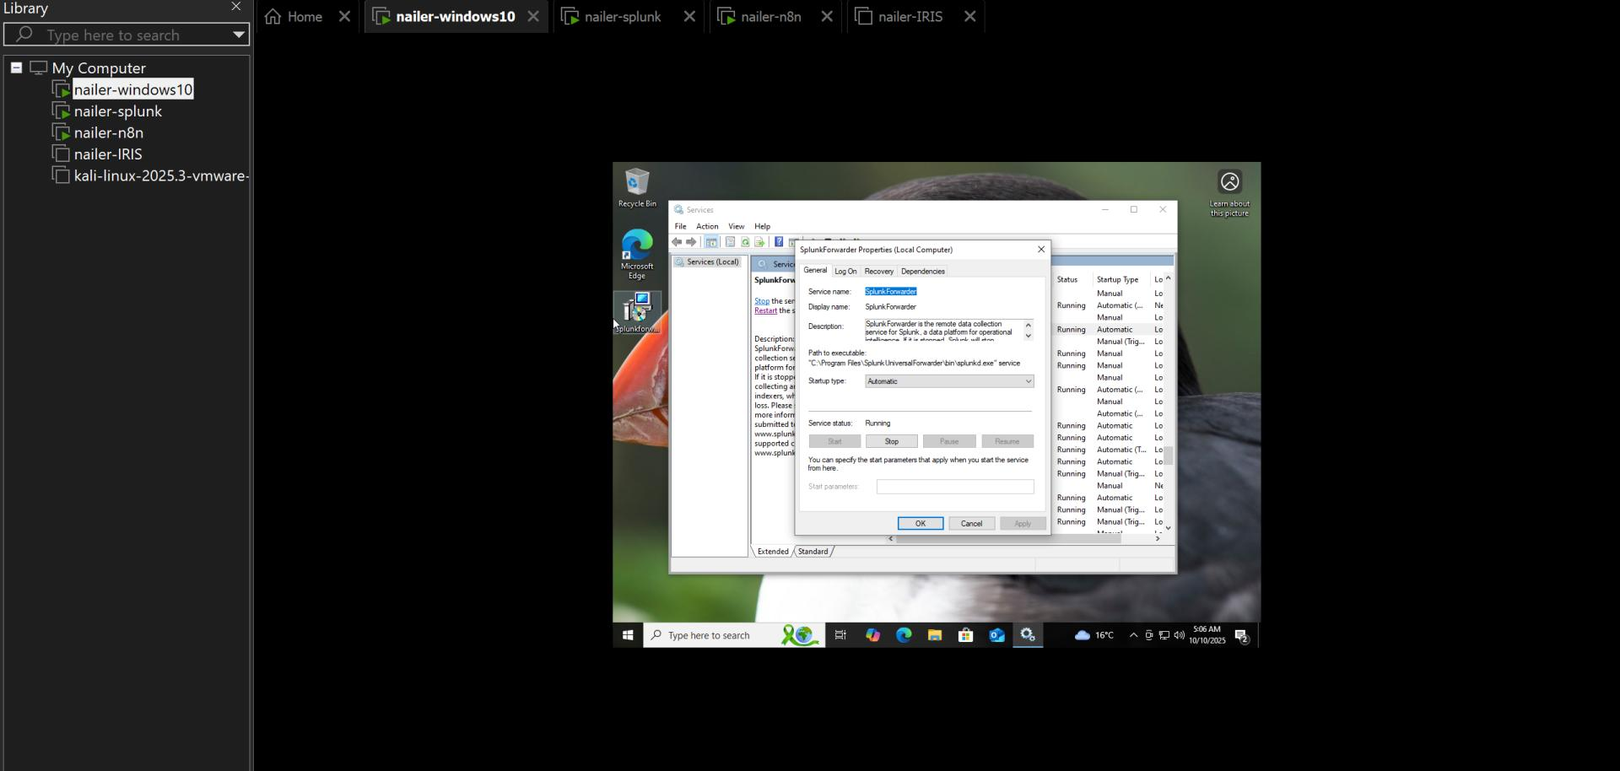Image resolution: width=1620 pixels, height=771 pixels.
Task: Select nailer-IRIS in the Library tree
Action: click(108, 154)
